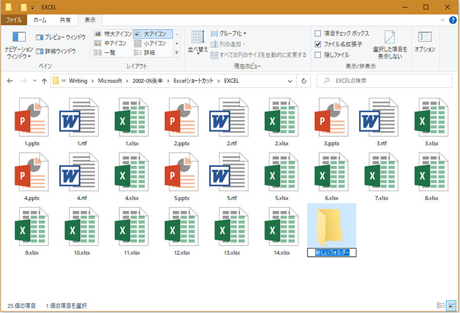460x313 pixels.
Task: Select the 2.rtf file icon
Action: click(x=229, y=117)
